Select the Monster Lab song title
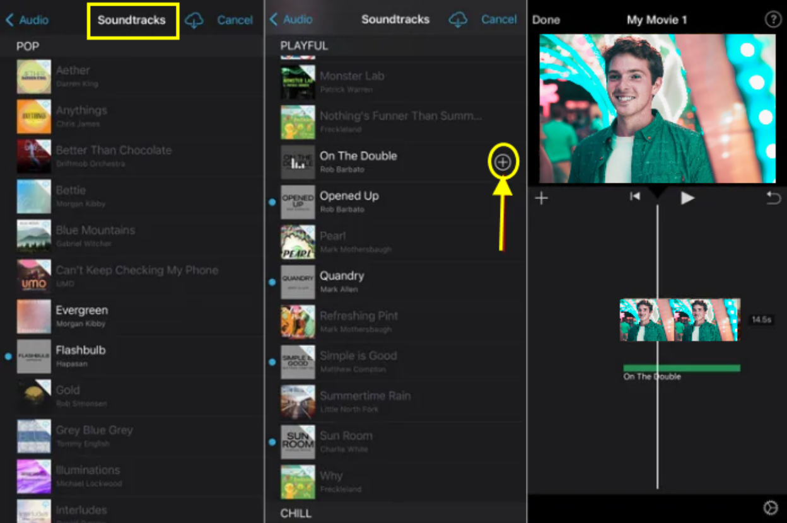787x523 pixels. 352,76
